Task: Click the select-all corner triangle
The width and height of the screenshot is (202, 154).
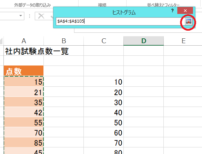Action: [1, 41]
